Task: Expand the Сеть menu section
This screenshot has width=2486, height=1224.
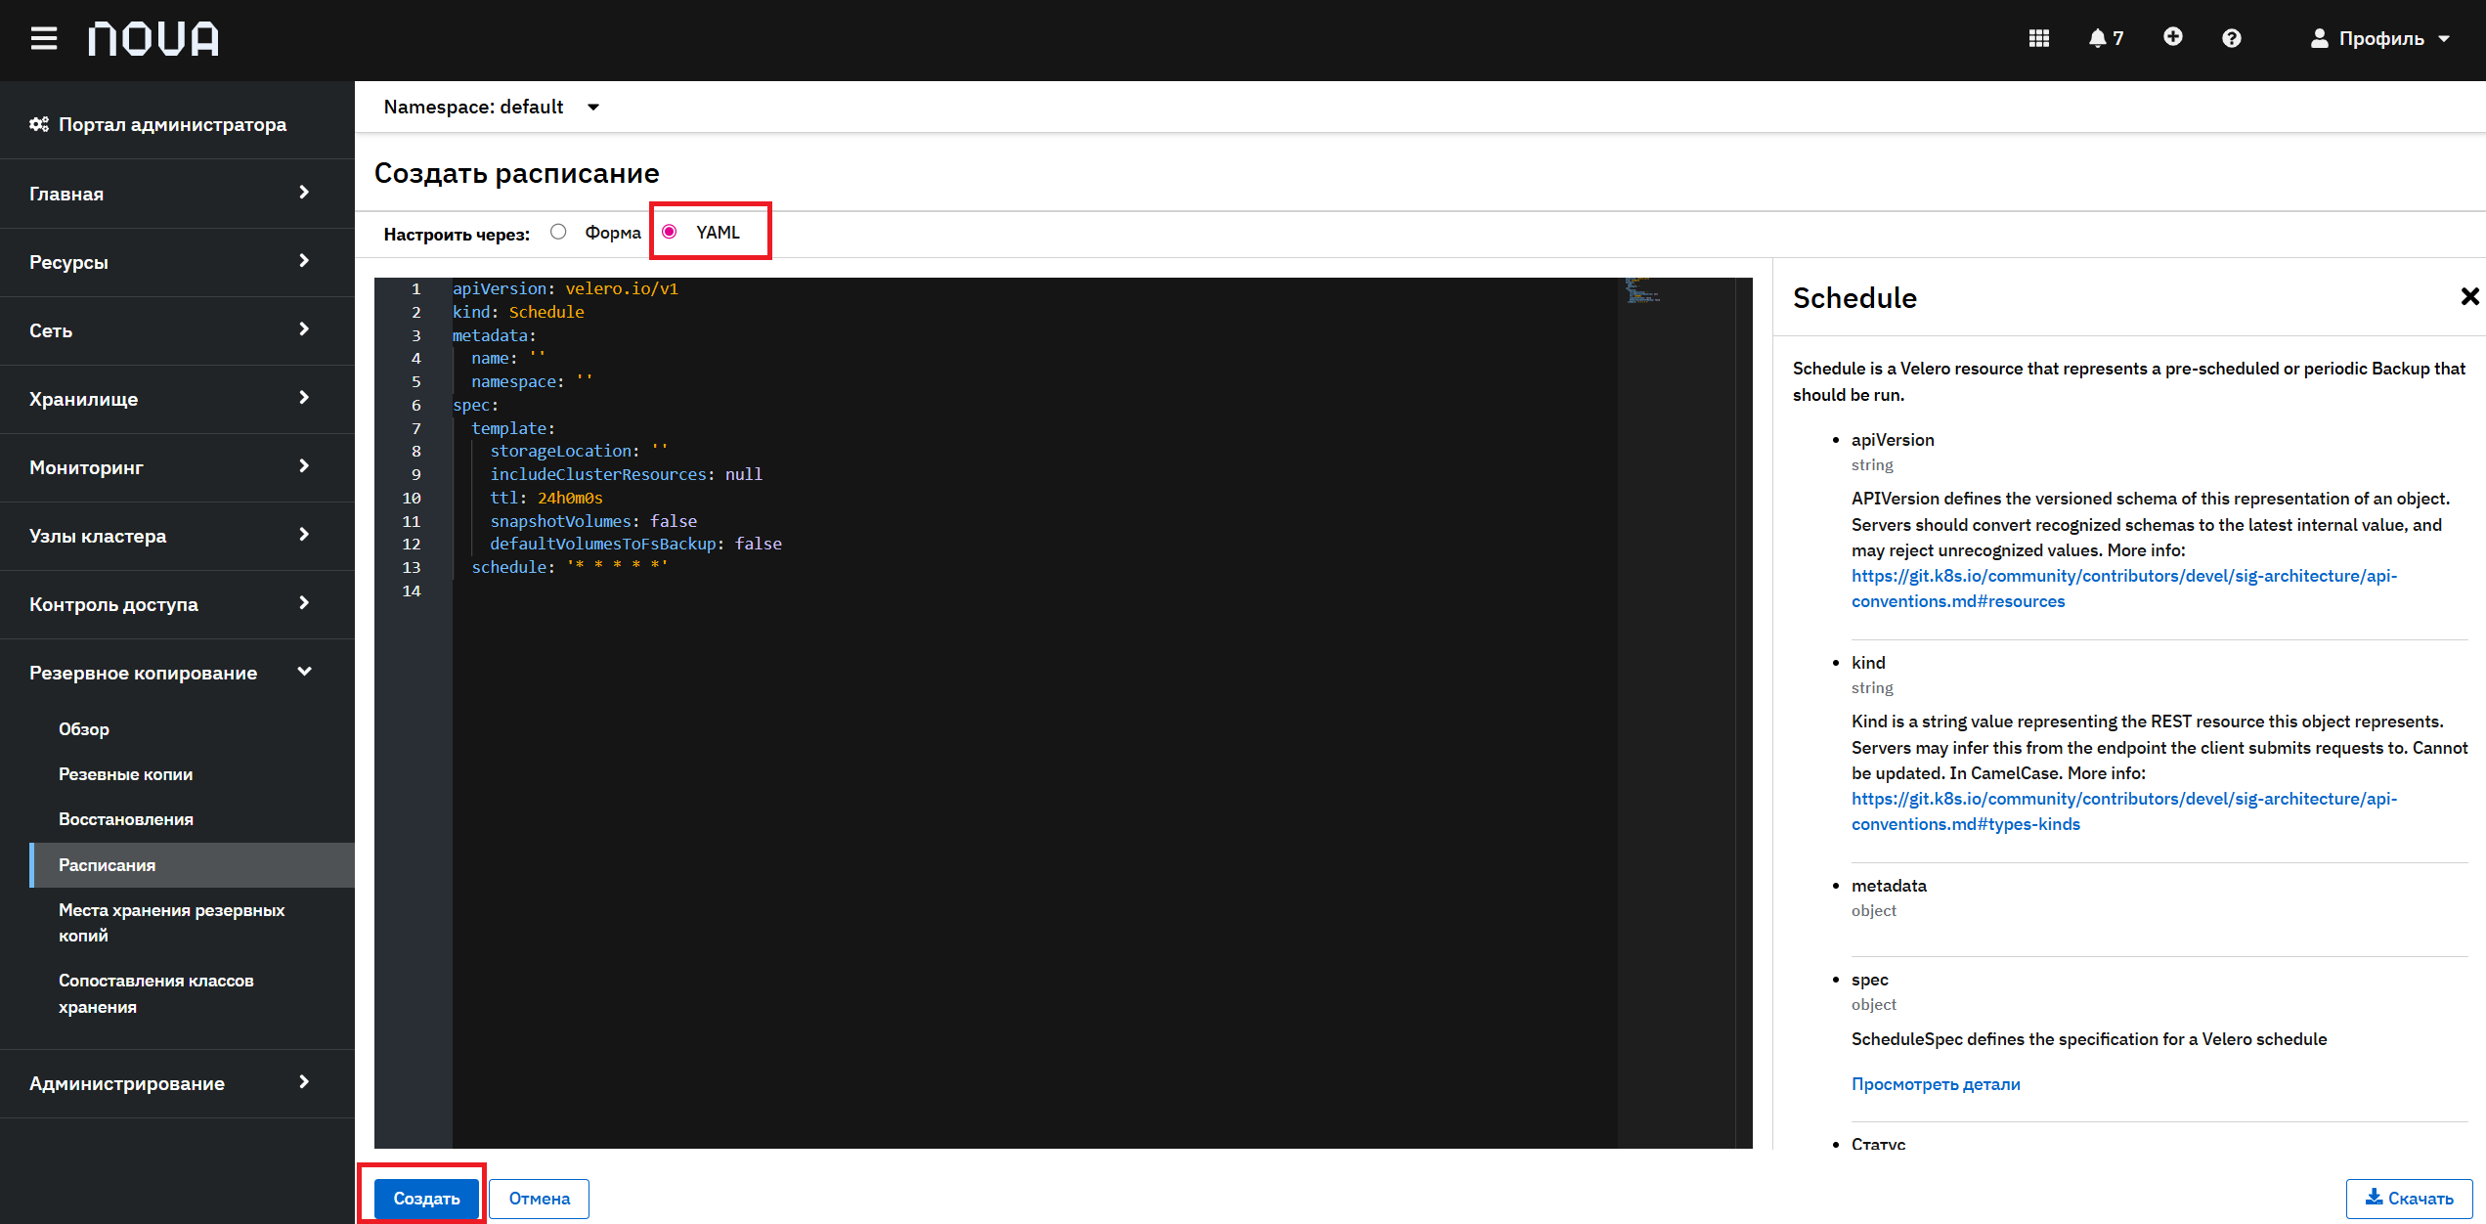Action: [x=177, y=330]
